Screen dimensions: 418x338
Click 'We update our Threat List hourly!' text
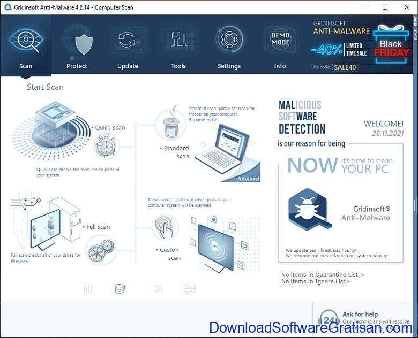[321, 250]
